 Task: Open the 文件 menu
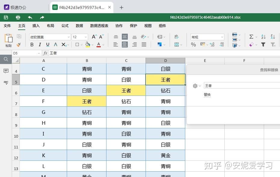[x=7, y=26]
